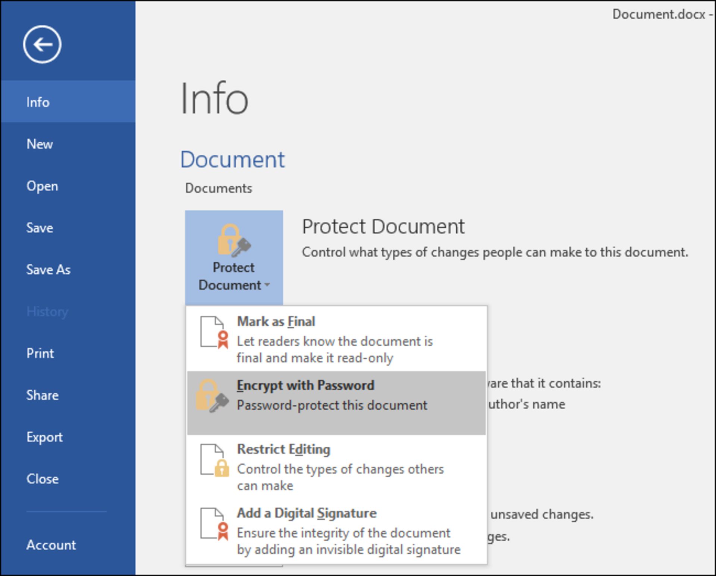
Task: Open the Account settings page
Action: (x=51, y=545)
